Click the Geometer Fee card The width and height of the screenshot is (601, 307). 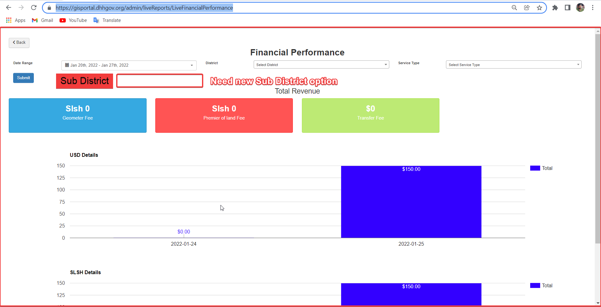click(x=78, y=115)
